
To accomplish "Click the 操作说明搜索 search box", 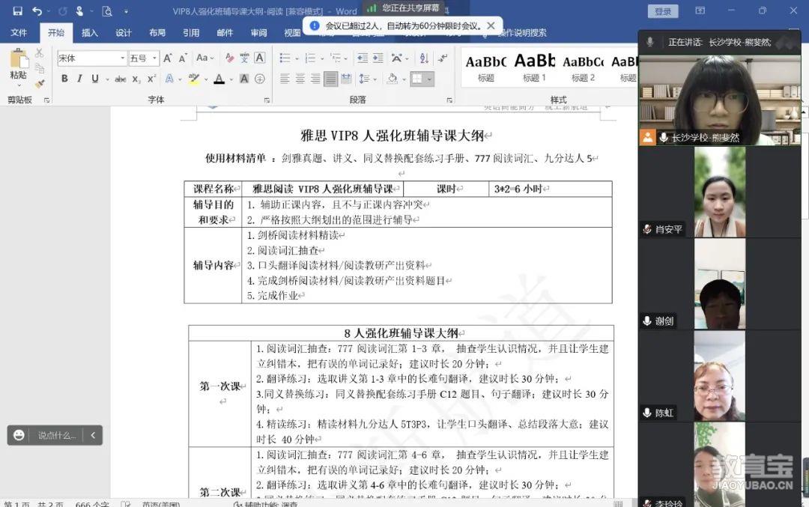I will tap(521, 33).
